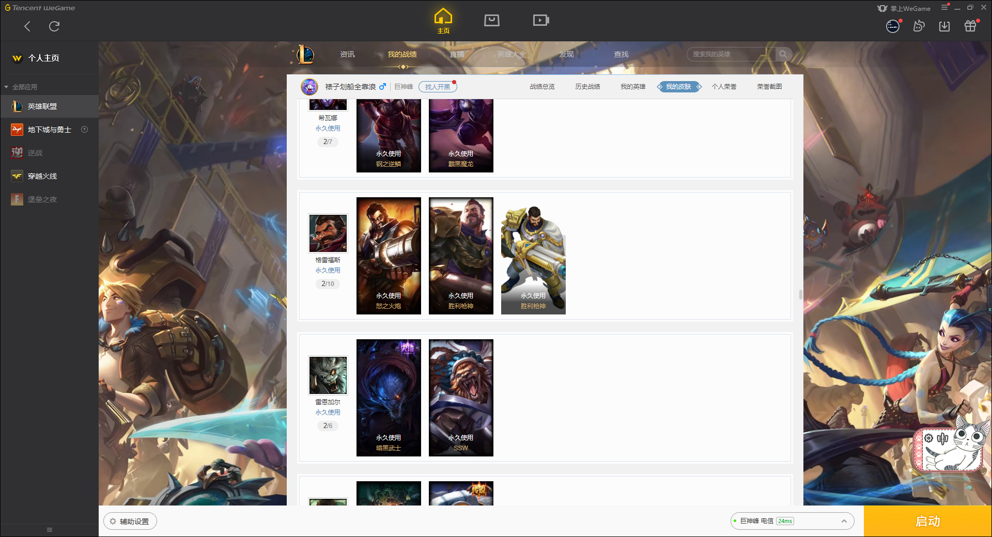The image size is (992, 537).
Task: Open the 主页 home tab
Action: coord(443,21)
